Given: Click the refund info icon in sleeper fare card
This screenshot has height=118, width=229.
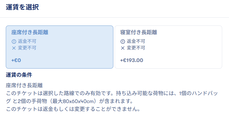Looking at the screenshot, I should coord(123,41).
